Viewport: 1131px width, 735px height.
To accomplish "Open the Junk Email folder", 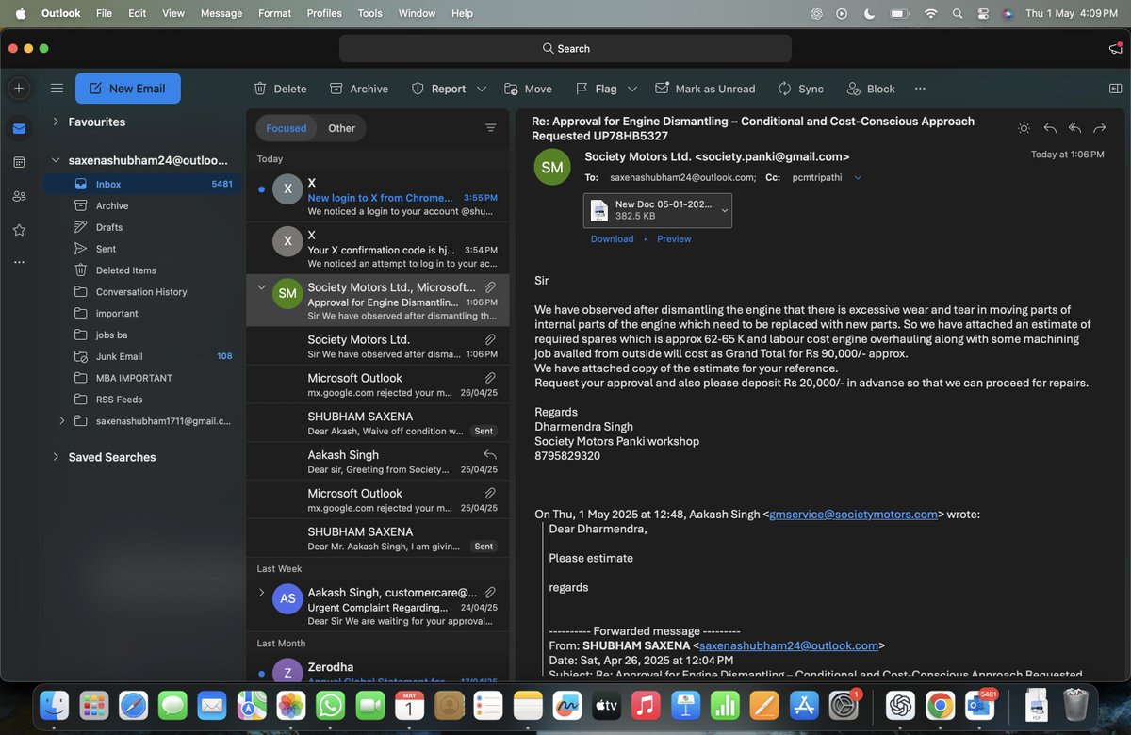I will [x=141, y=356].
